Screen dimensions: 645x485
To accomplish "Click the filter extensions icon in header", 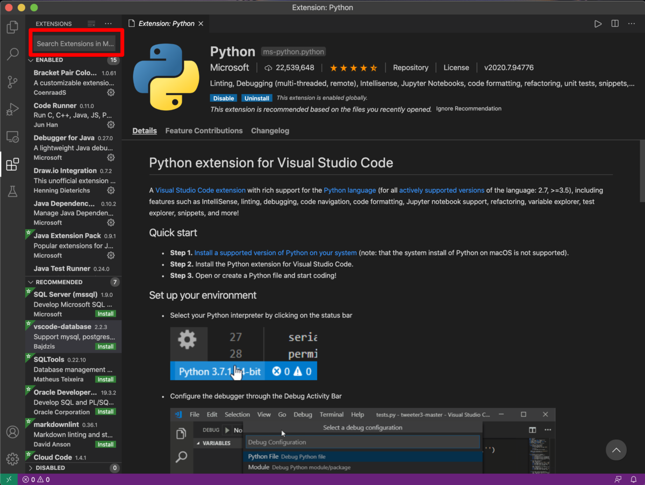I will tap(91, 24).
